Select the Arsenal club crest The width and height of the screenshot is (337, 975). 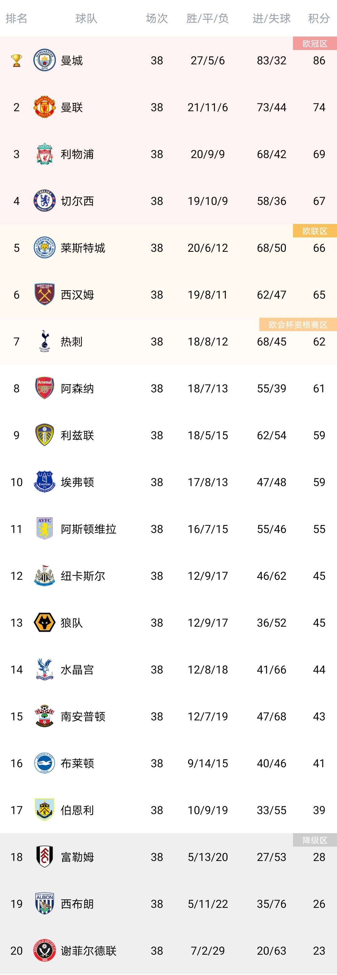pos(45,388)
